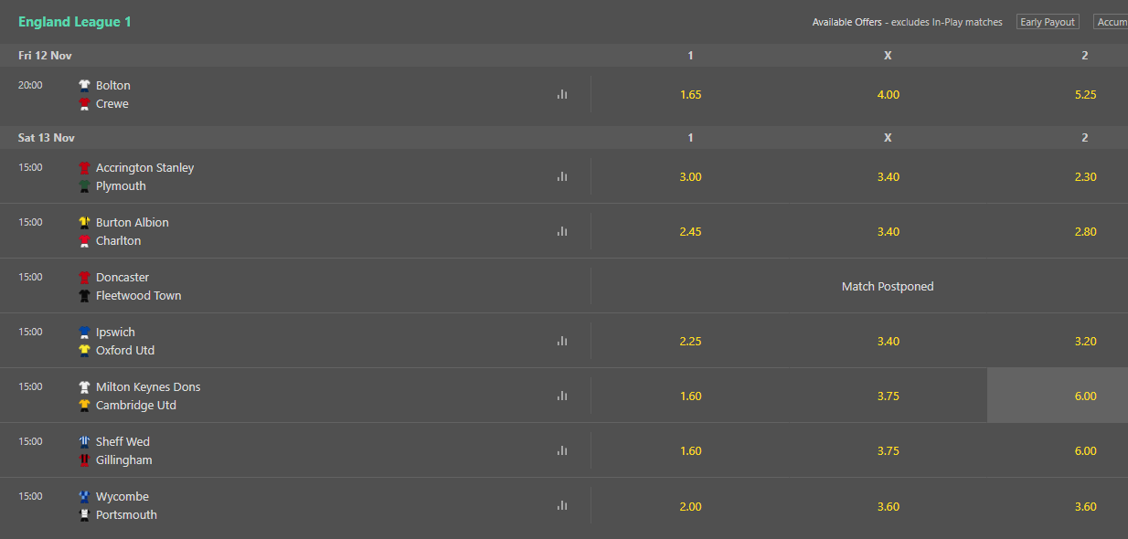Click the England League 1 heading
Viewport: 1128px width, 539px height.
pos(75,21)
